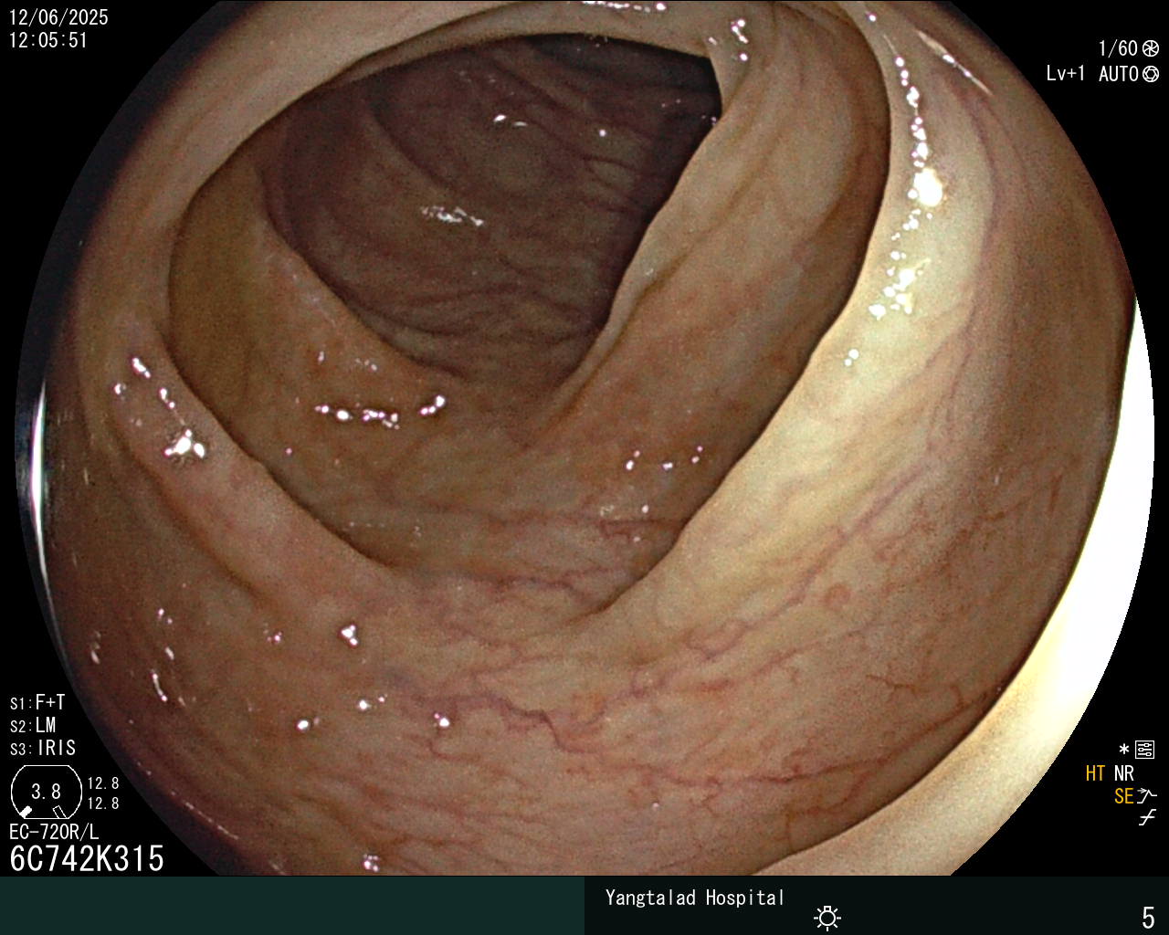Click the image counter number 5
This screenshot has width=1169, height=935.
(x=1148, y=917)
